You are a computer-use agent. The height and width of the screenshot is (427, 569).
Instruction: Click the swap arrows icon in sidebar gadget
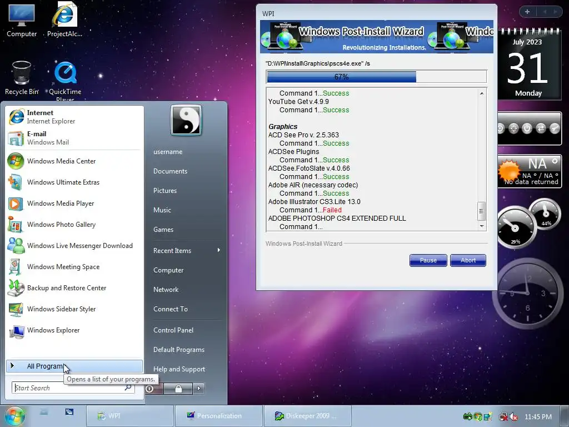(x=541, y=128)
